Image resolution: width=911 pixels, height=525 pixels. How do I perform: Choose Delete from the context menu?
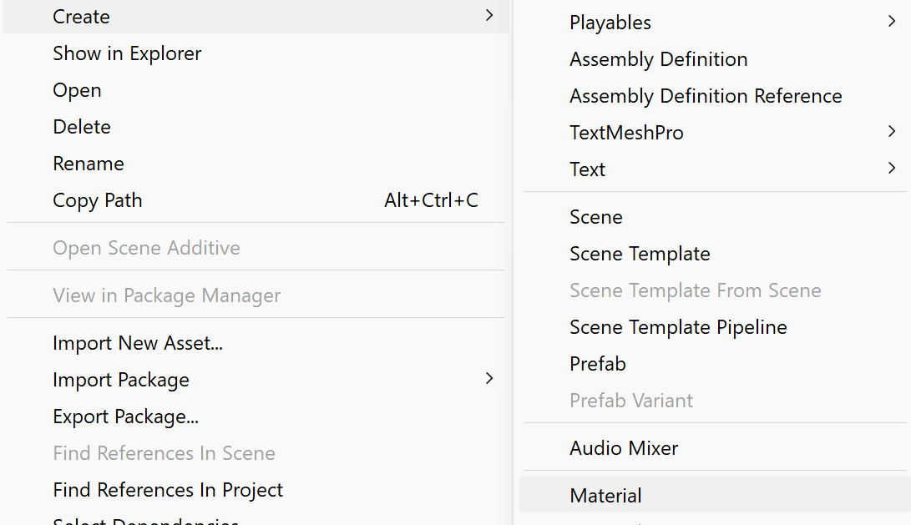pyautogui.click(x=82, y=127)
